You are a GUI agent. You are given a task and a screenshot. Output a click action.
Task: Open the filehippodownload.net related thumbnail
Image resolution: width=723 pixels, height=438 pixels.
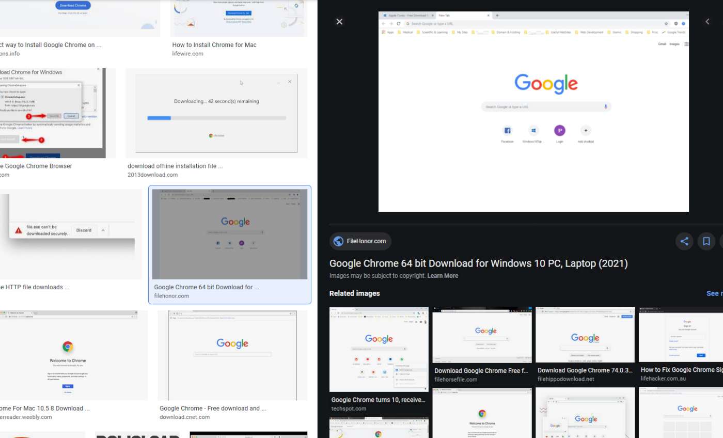tap(585, 335)
